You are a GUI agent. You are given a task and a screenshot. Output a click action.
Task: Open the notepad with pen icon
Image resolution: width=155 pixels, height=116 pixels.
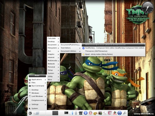tap(105, 113)
